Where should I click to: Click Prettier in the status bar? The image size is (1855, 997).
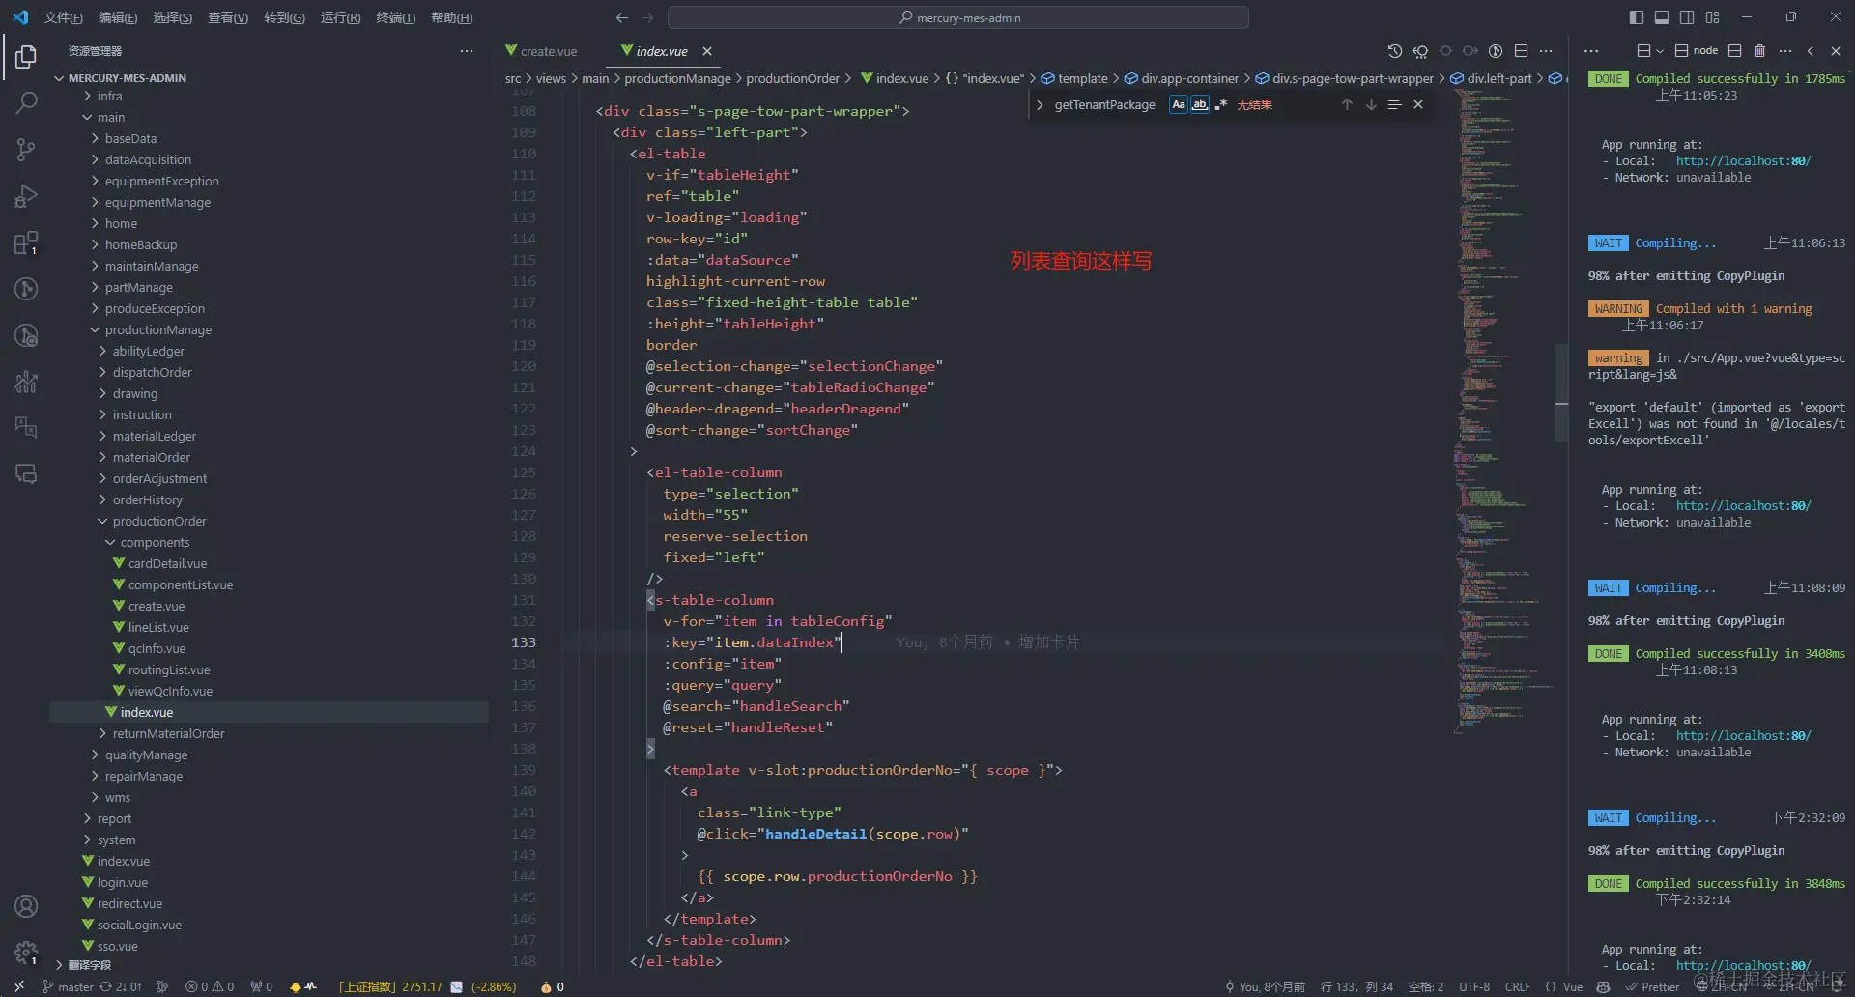[x=1653, y=986]
